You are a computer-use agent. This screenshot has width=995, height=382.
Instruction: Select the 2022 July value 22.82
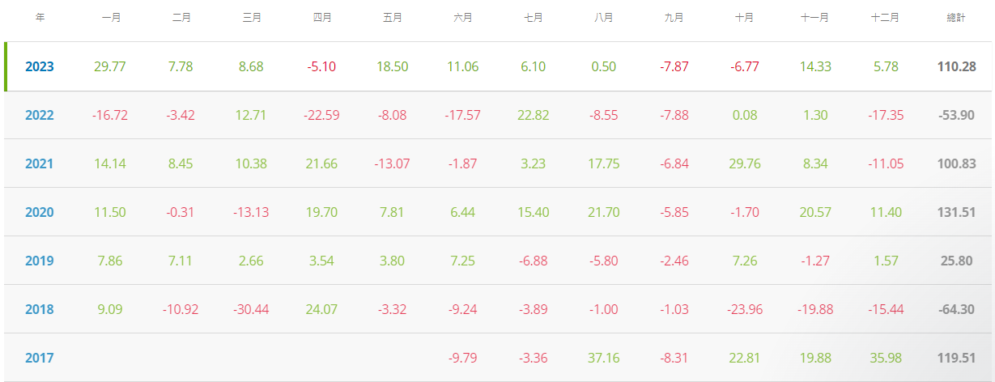tap(534, 115)
